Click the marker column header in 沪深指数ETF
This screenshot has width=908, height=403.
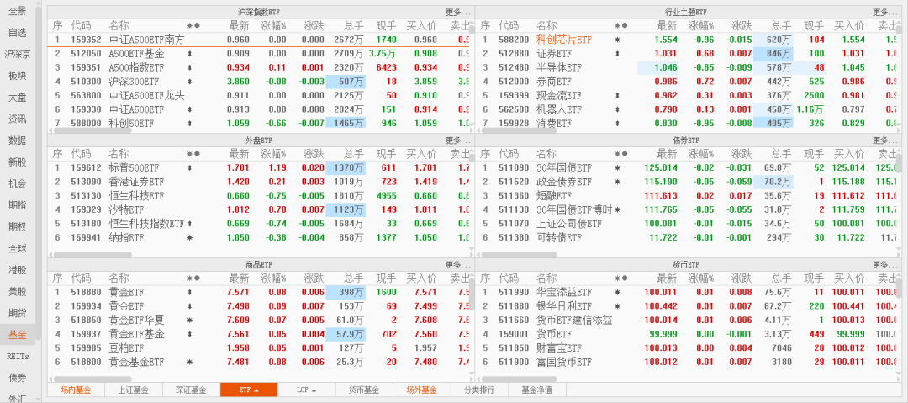pyautogui.click(x=193, y=25)
